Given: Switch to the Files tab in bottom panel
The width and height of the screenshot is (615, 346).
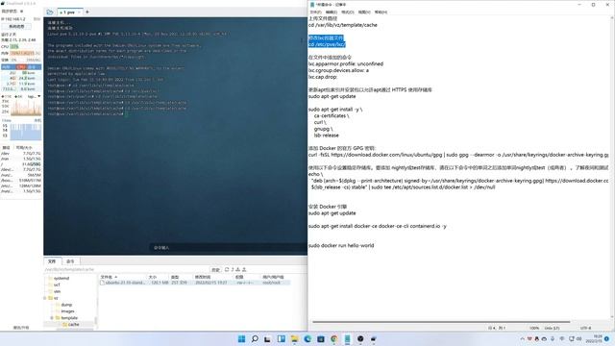Looking at the screenshot, I should 52,261.
